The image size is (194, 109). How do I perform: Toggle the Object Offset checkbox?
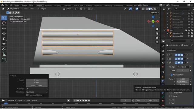coord(172,93)
